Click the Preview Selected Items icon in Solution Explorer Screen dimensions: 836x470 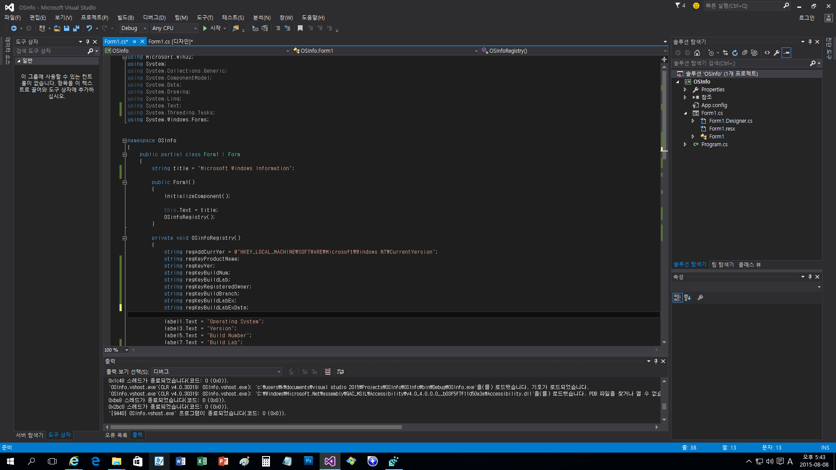pos(786,53)
